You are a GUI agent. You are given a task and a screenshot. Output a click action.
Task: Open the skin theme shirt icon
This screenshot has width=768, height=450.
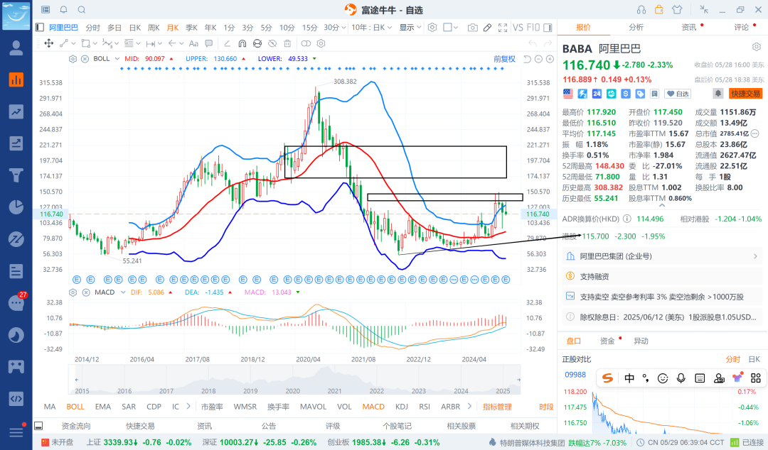677,10
